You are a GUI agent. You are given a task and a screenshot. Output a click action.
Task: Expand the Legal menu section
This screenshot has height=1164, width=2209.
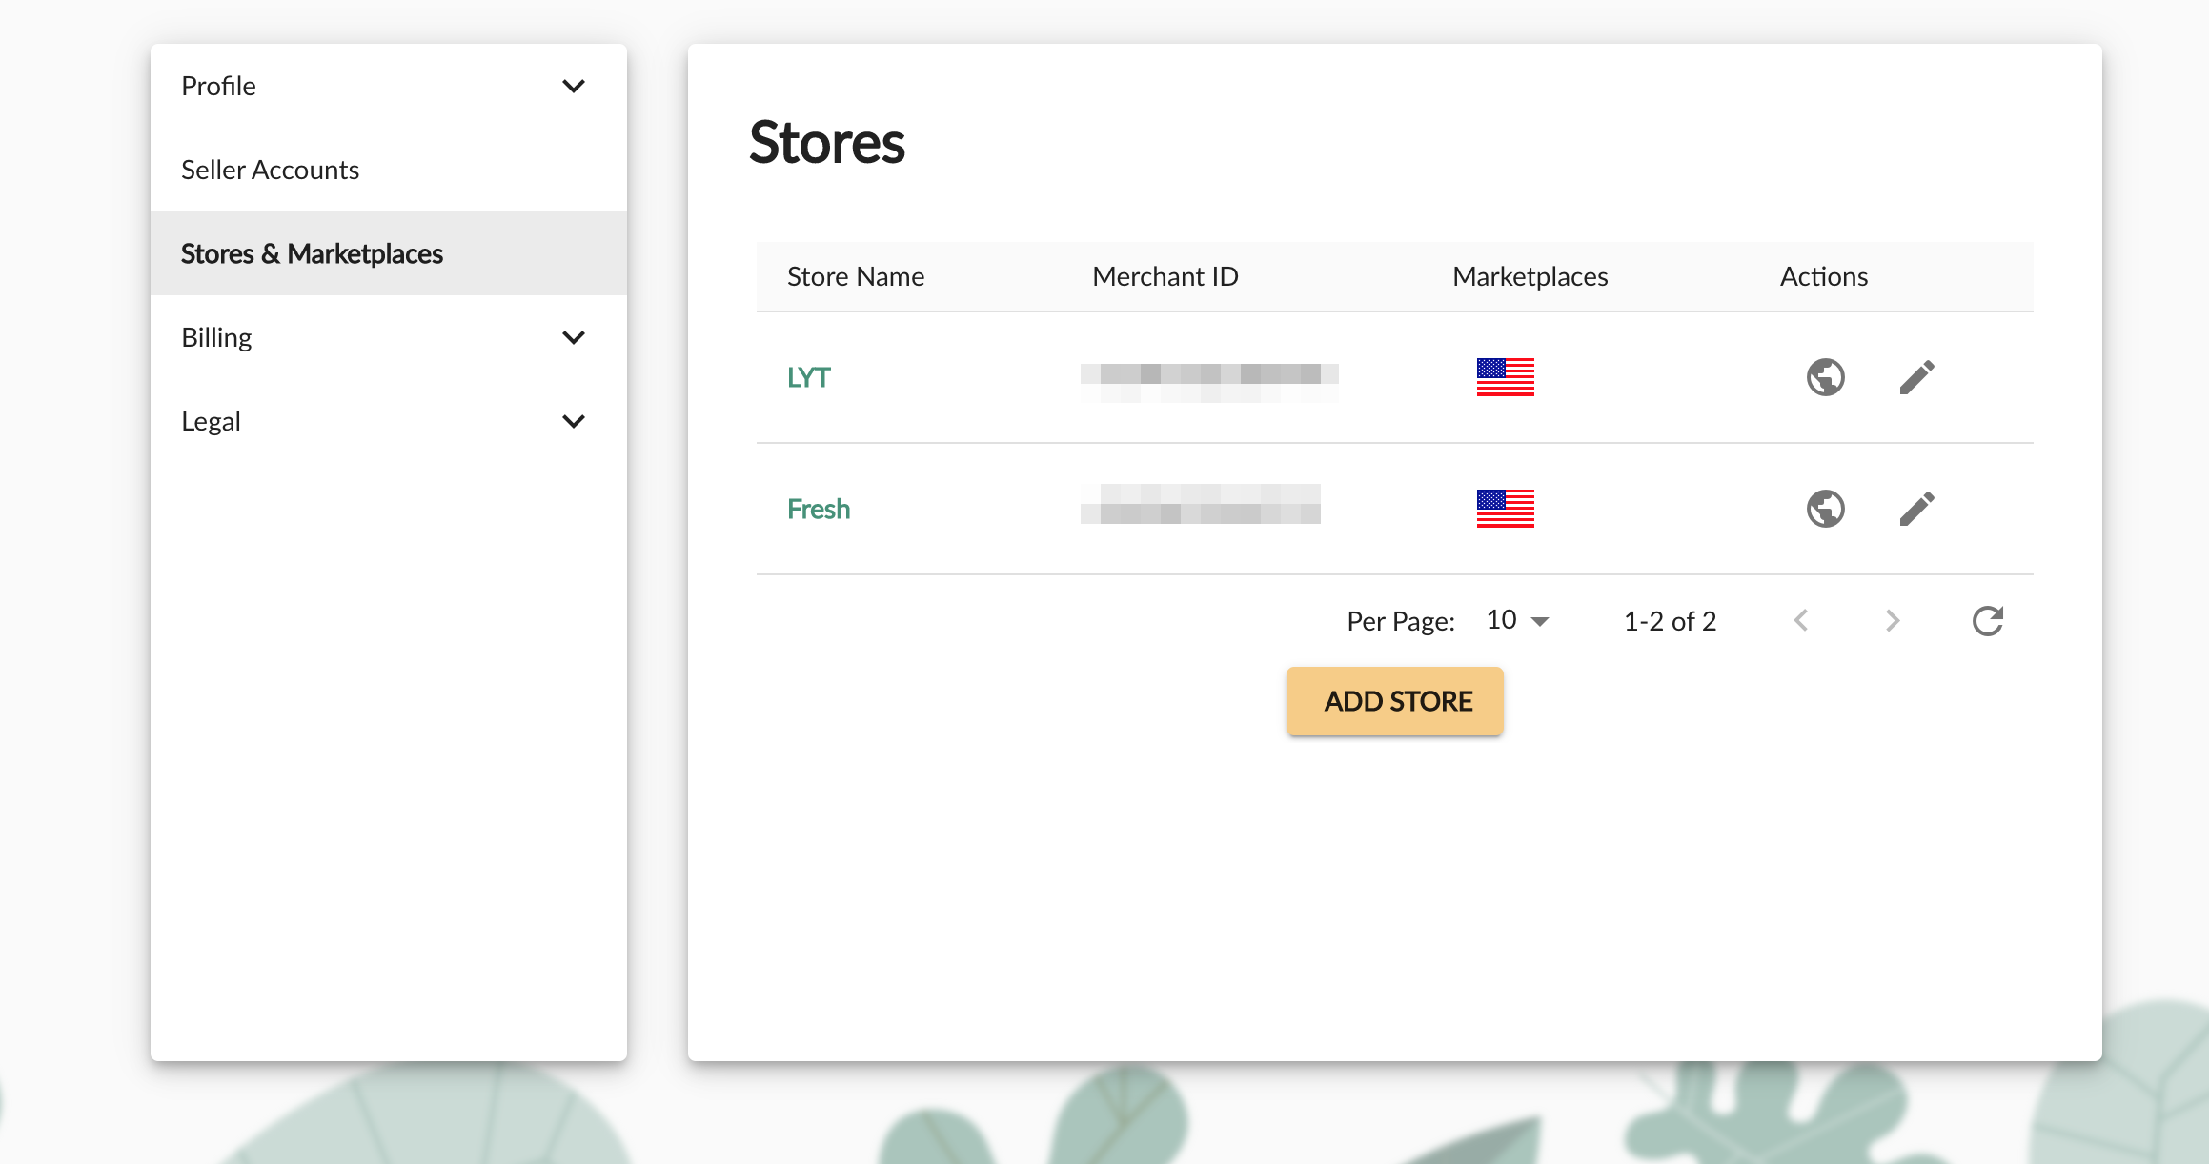pyautogui.click(x=389, y=421)
